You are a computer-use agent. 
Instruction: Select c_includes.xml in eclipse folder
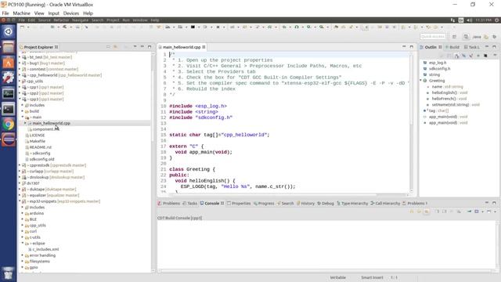coord(45,249)
